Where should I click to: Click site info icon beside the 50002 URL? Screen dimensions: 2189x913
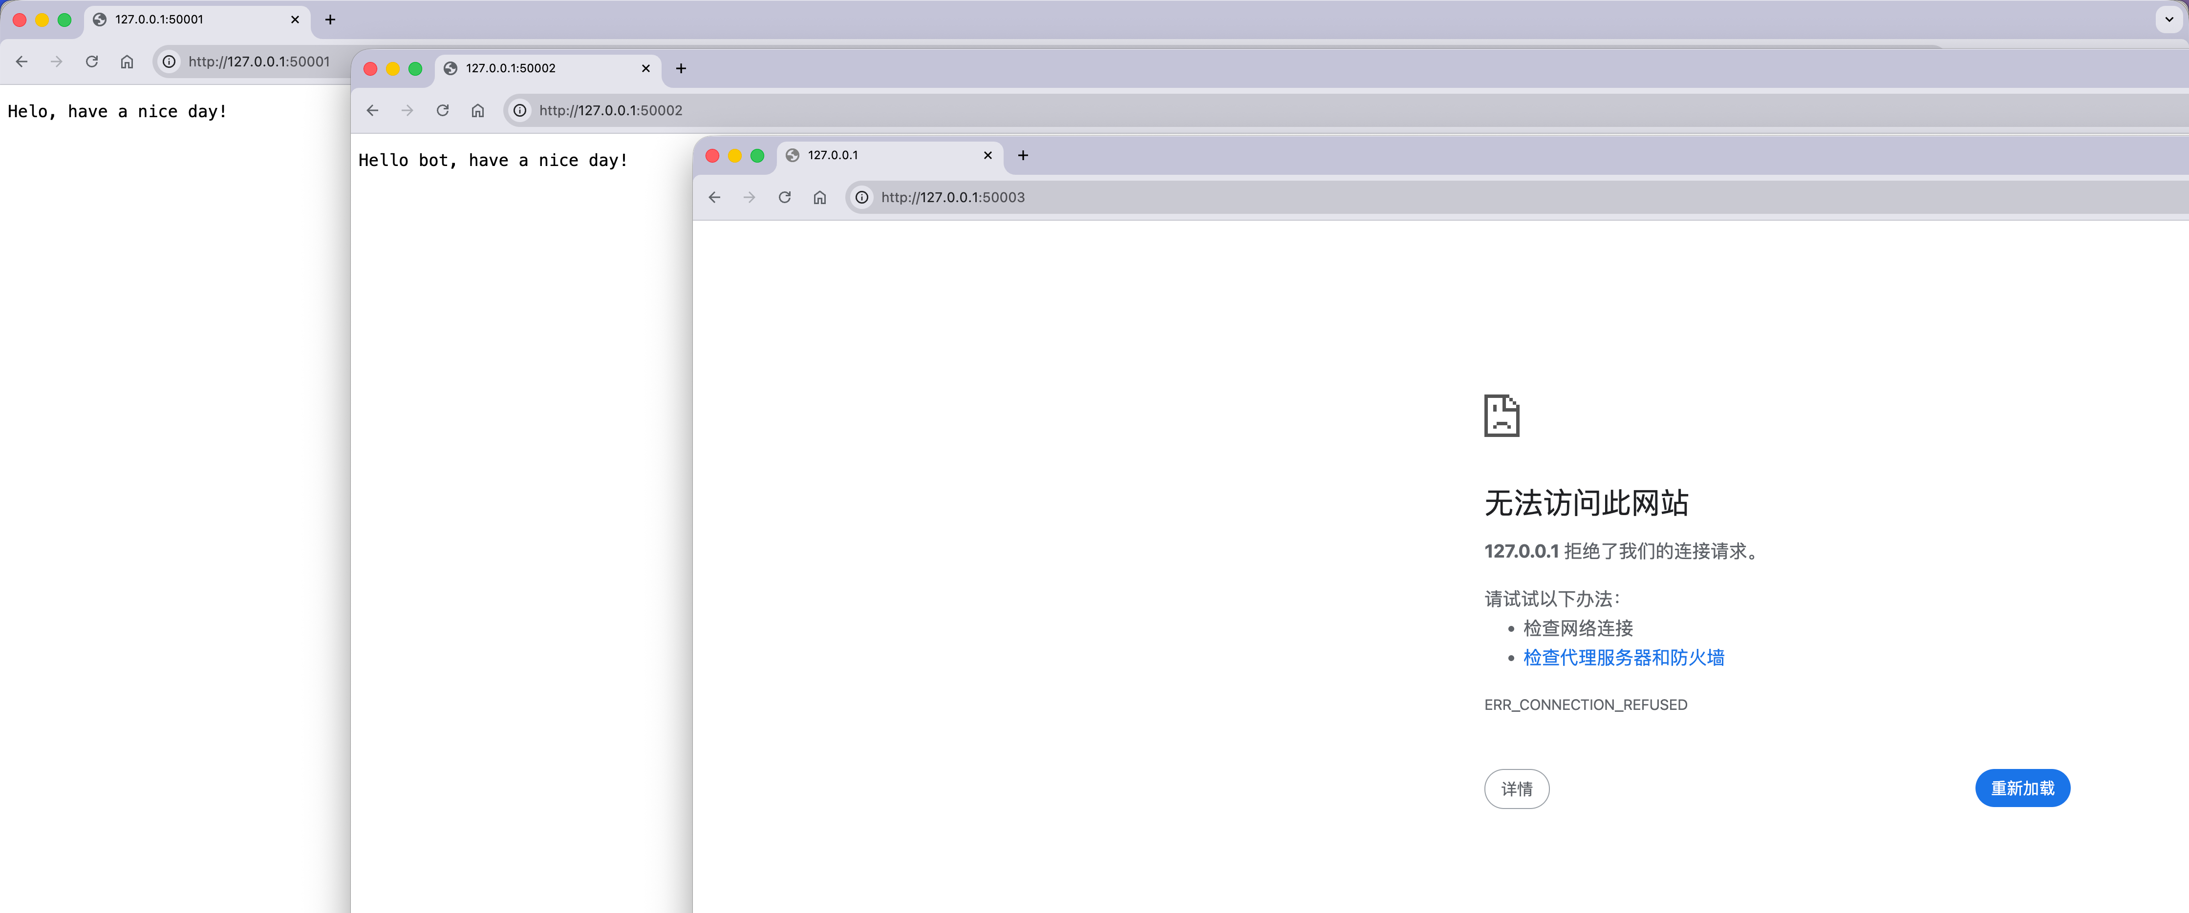(x=520, y=110)
